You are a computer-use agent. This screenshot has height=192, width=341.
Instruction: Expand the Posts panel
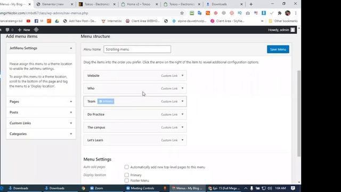click(71, 113)
